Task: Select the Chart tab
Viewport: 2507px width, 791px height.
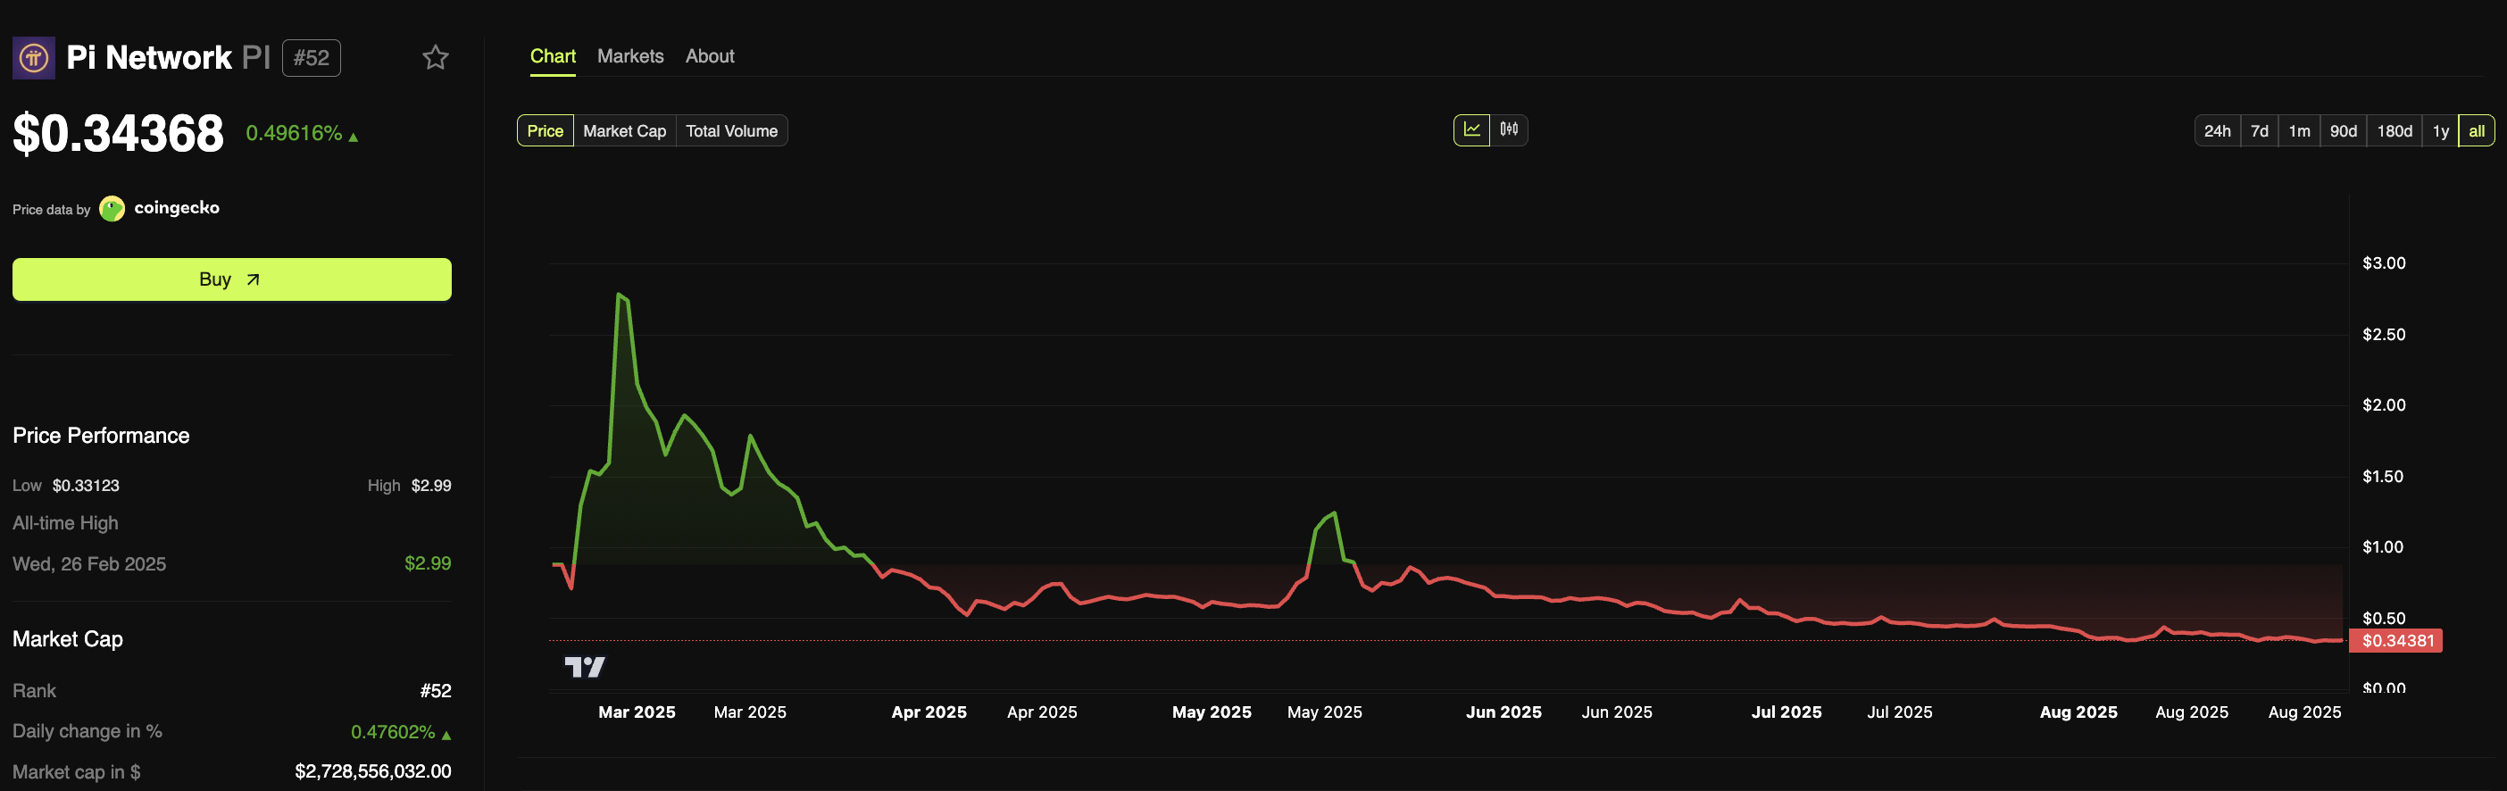Action: click(x=552, y=56)
